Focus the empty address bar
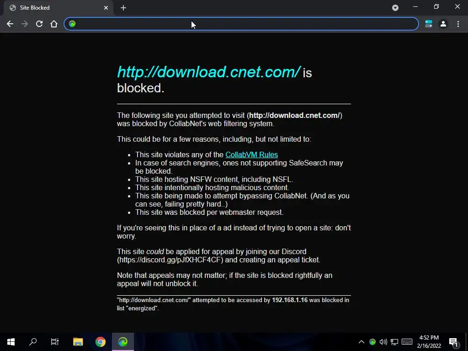468x351 pixels. (241, 24)
